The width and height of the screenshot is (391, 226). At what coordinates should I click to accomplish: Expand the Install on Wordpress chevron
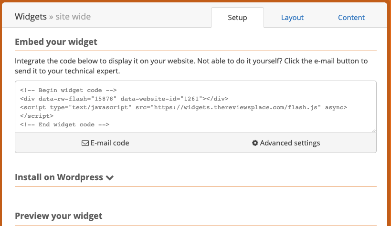[109, 178]
